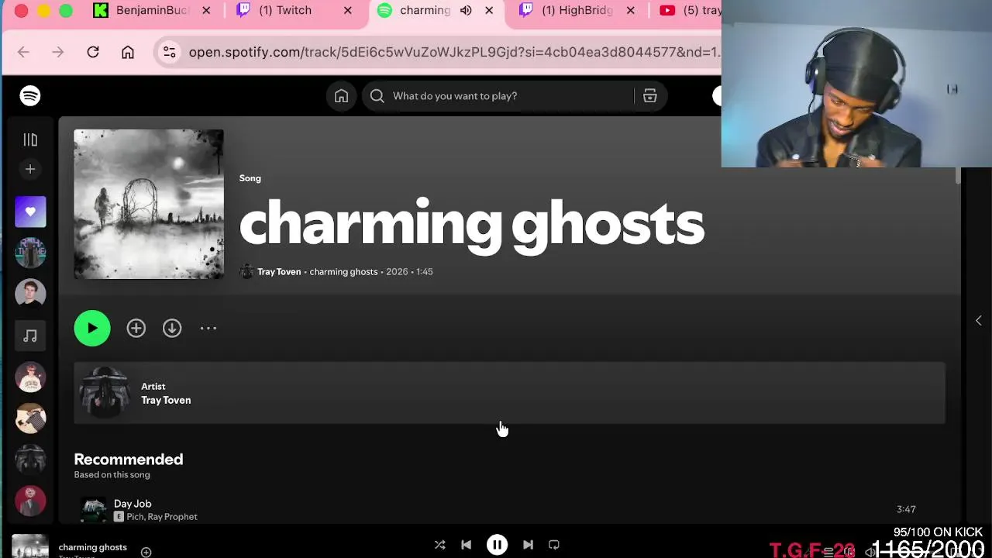This screenshot has height=558, width=992.
Task: Close the BenjaminBuc tab
Action: tap(206, 10)
